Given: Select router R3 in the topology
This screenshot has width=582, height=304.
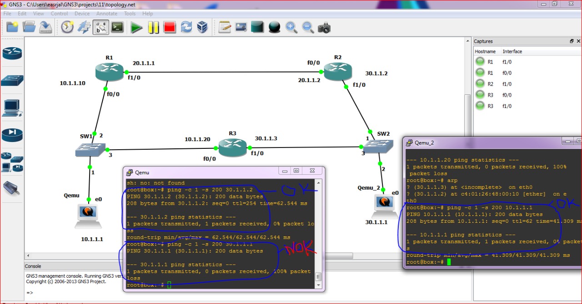Looking at the screenshot, I should (232, 146).
